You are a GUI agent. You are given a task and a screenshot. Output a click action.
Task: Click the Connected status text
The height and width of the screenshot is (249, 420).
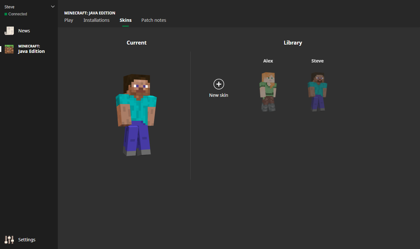tap(18, 14)
